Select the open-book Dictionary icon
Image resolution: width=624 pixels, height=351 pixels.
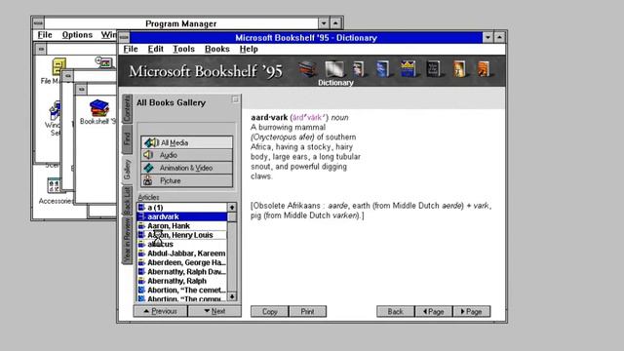tap(334, 69)
